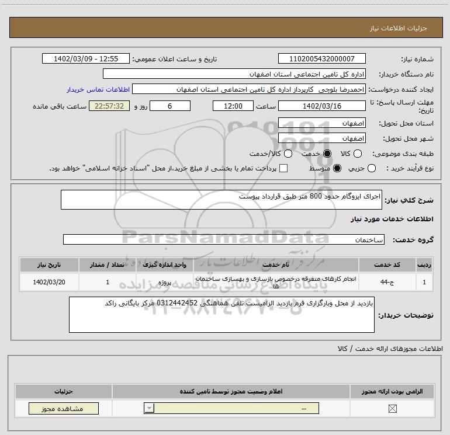Click the شماره نیاز field 1102005432000007
This screenshot has height=435, width=450.
pos(321,59)
